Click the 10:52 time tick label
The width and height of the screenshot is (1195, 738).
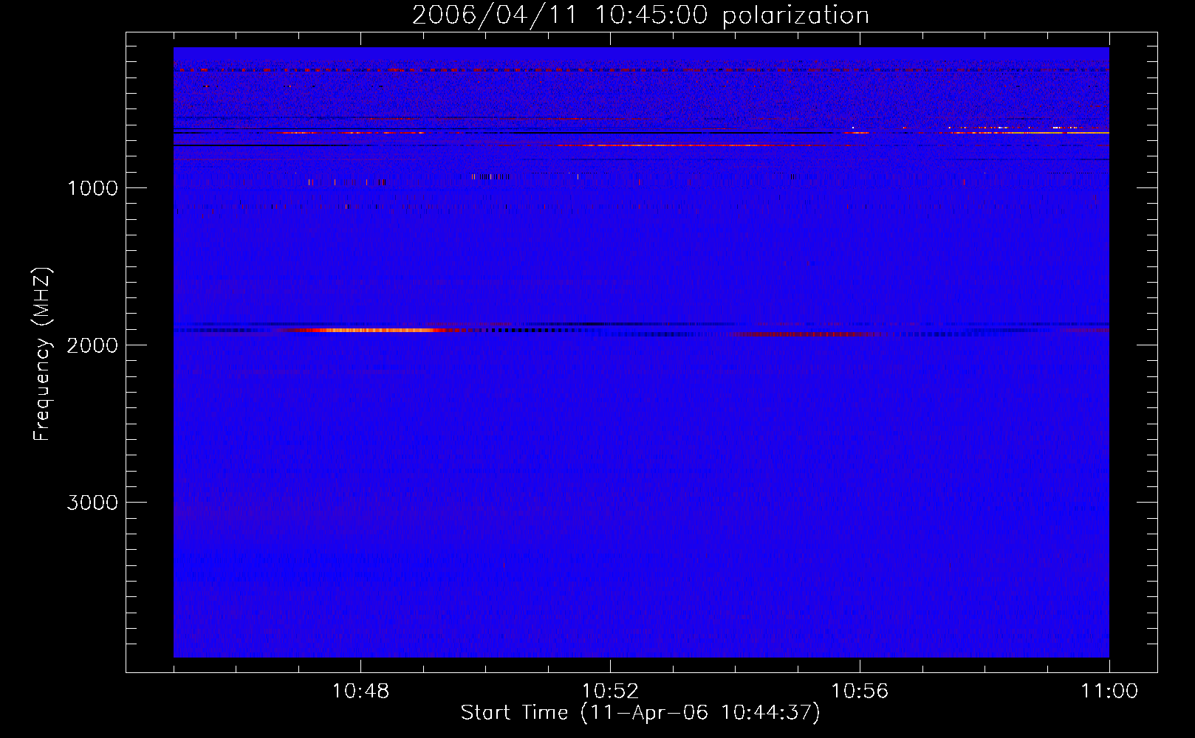(610, 692)
